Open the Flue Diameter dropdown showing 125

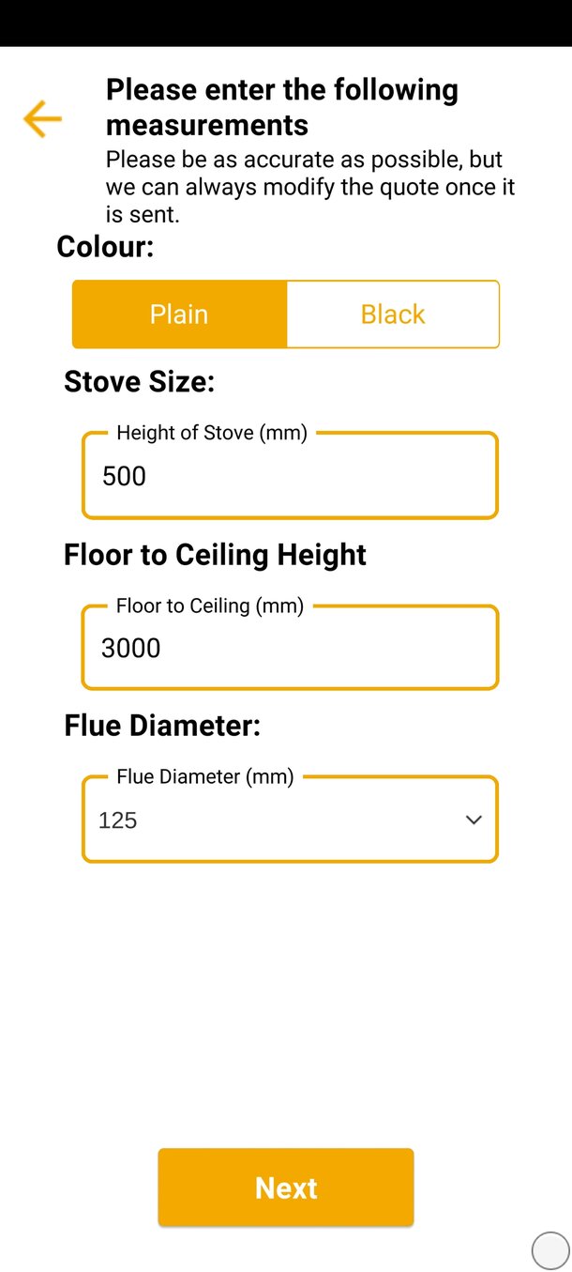pos(290,820)
